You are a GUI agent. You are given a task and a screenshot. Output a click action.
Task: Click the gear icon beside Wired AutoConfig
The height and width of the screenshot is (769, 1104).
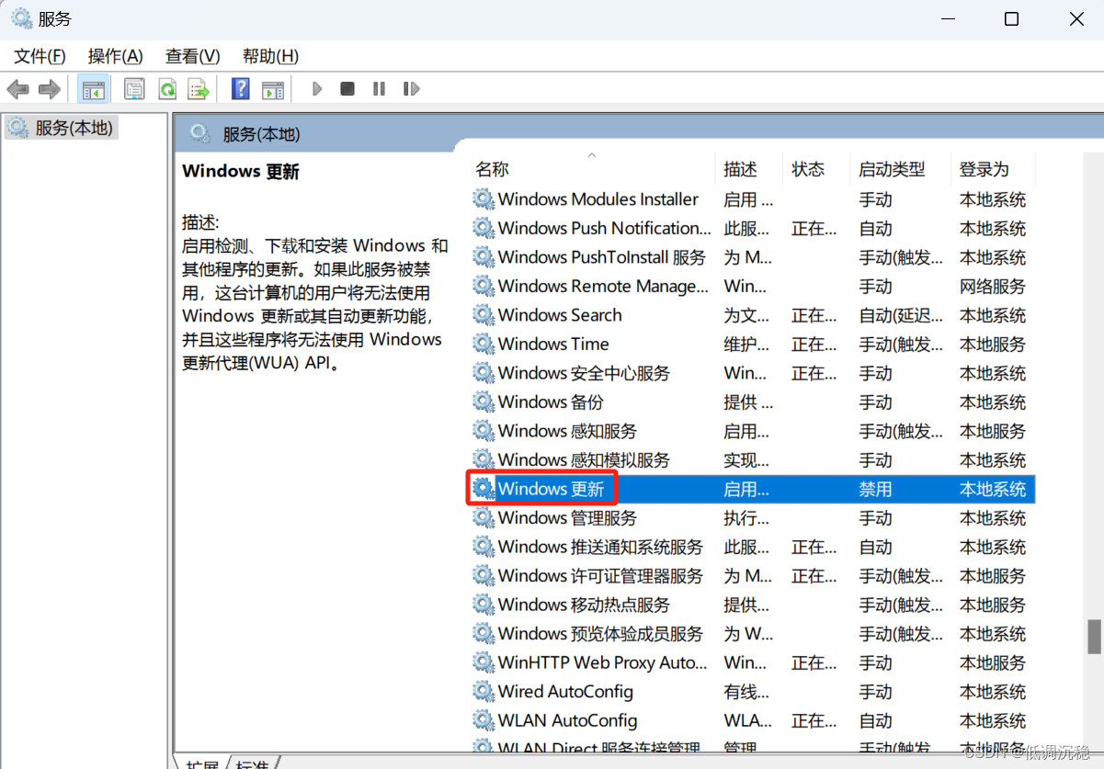point(484,692)
